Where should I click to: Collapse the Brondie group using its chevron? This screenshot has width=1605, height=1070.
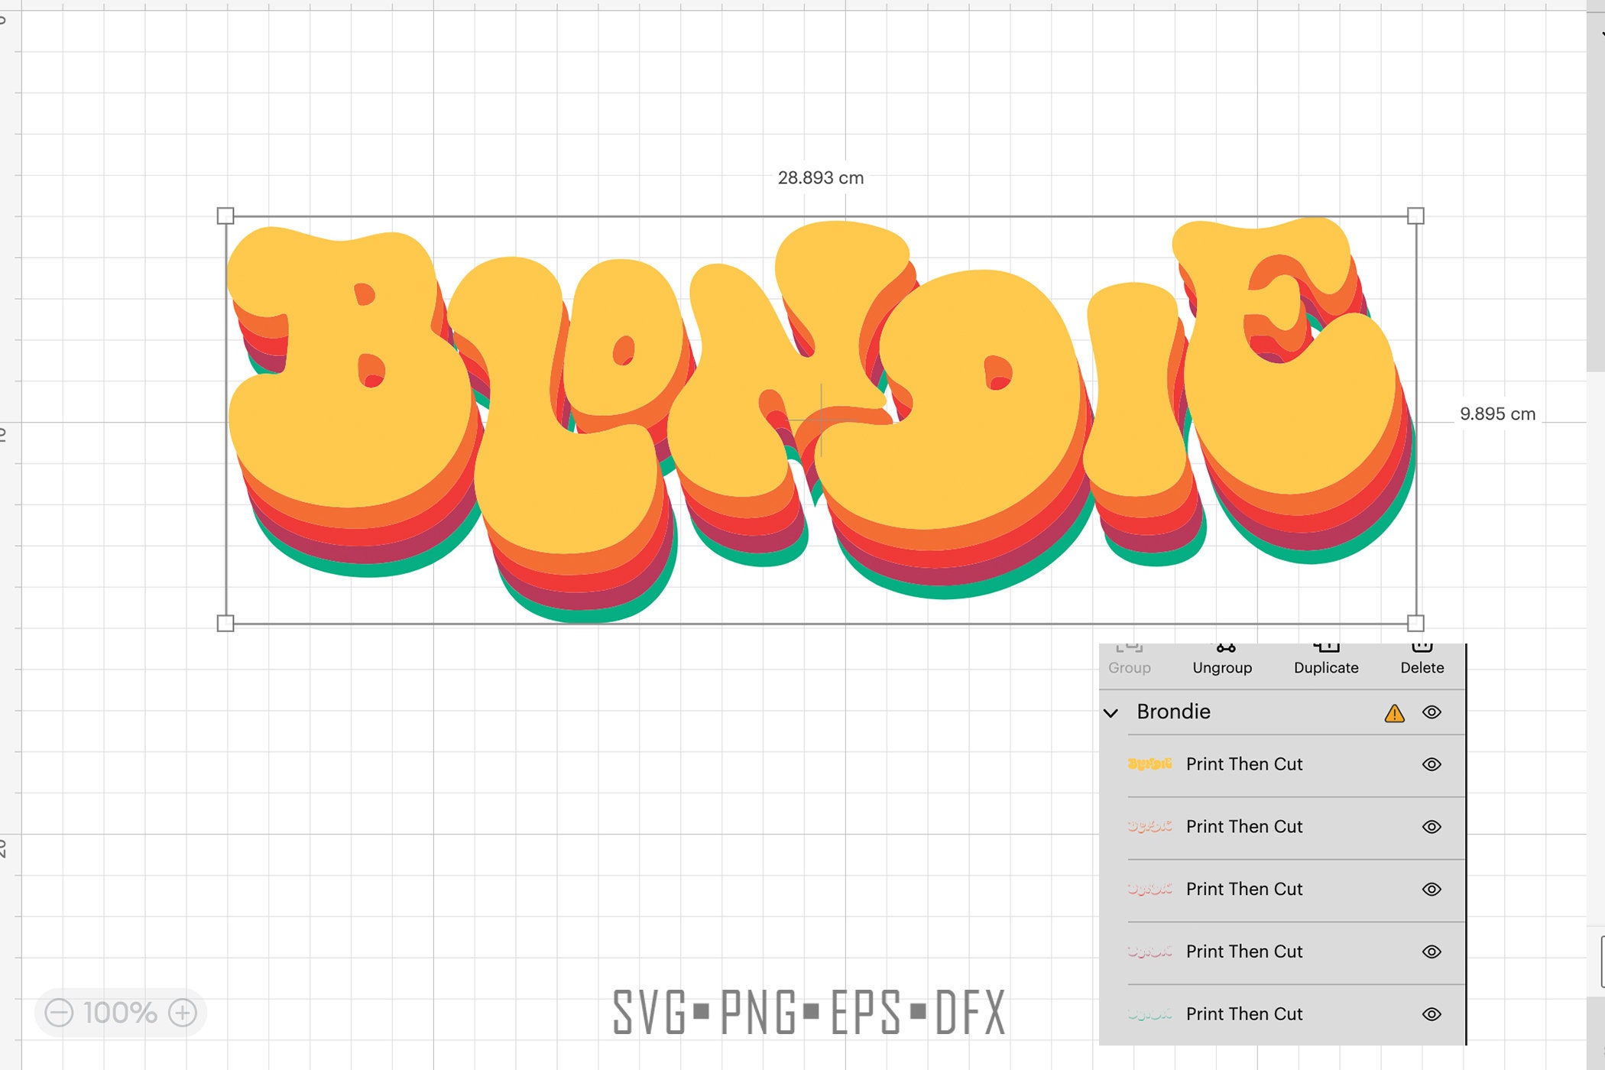(1111, 712)
